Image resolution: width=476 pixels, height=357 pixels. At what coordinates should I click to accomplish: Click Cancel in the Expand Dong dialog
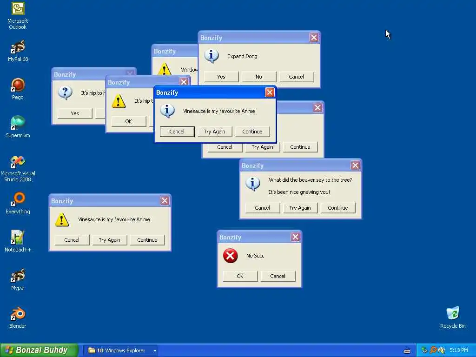296,77
